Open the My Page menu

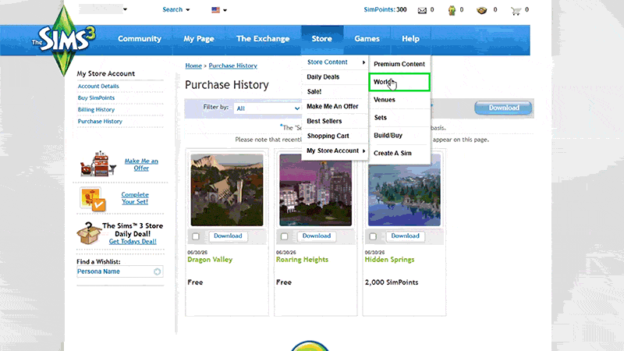click(x=199, y=38)
